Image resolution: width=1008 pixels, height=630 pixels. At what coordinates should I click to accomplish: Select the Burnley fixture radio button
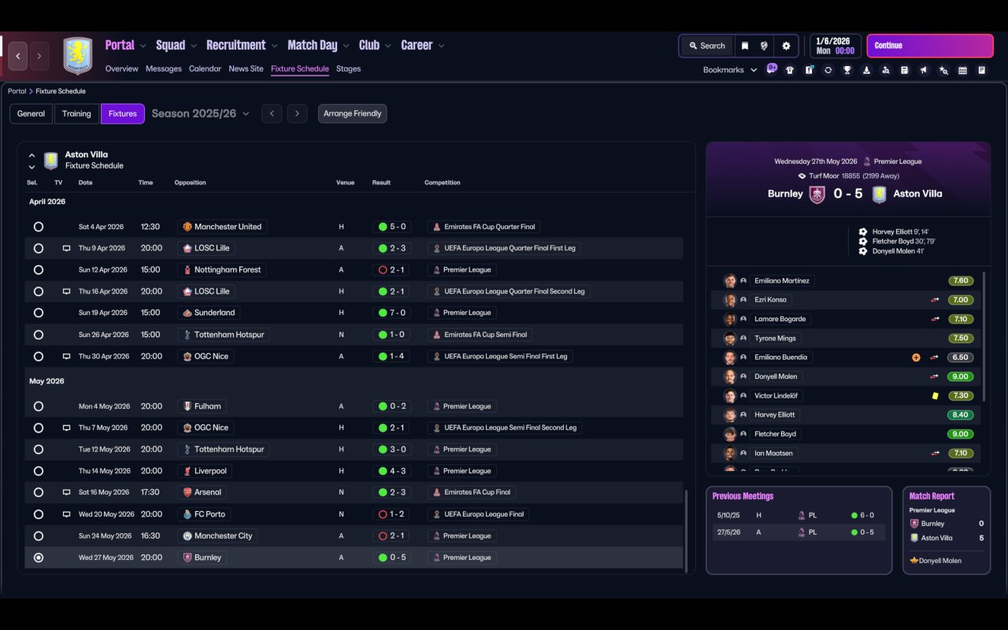(x=39, y=558)
